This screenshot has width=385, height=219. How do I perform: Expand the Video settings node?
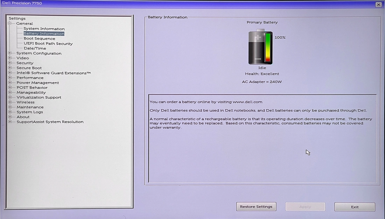tap(10, 58)
